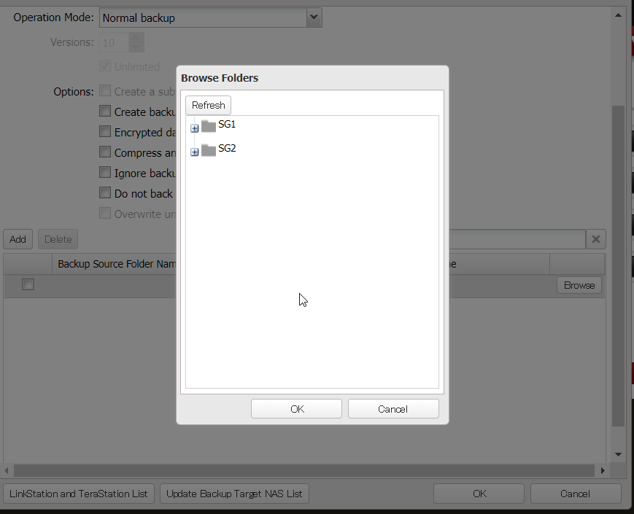Click OK in the backup settings window
Viewport: 634px width, 514px height.
click(x=479, y=494)
